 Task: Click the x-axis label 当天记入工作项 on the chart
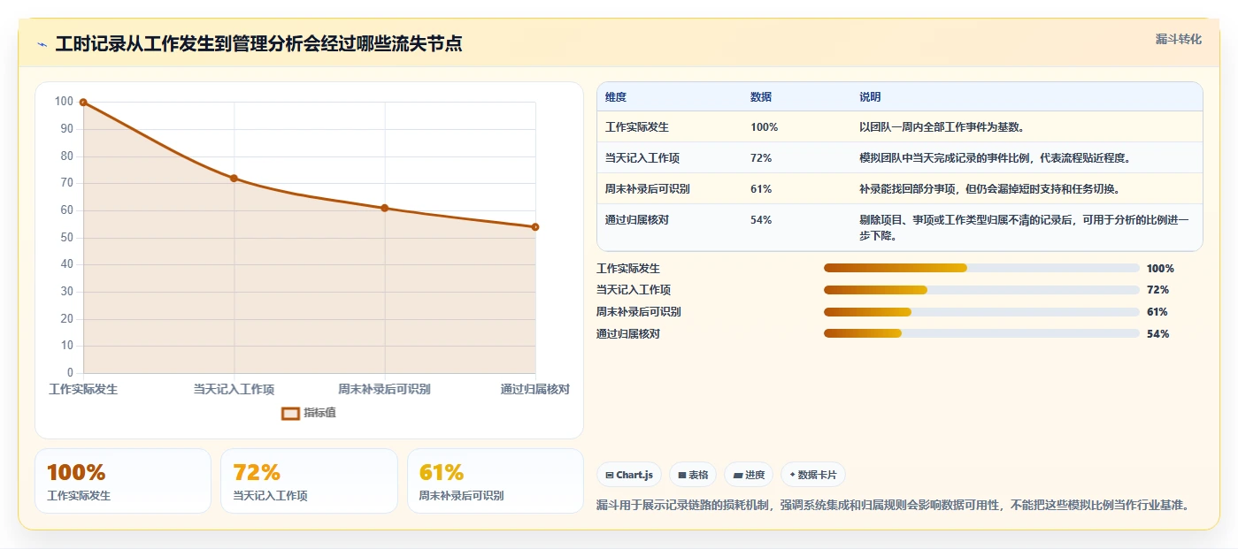[x=234, y=389]
